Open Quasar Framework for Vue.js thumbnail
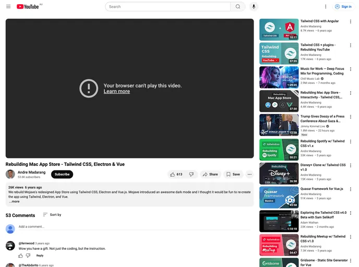 pyautogui.click(x=279, y=197)
